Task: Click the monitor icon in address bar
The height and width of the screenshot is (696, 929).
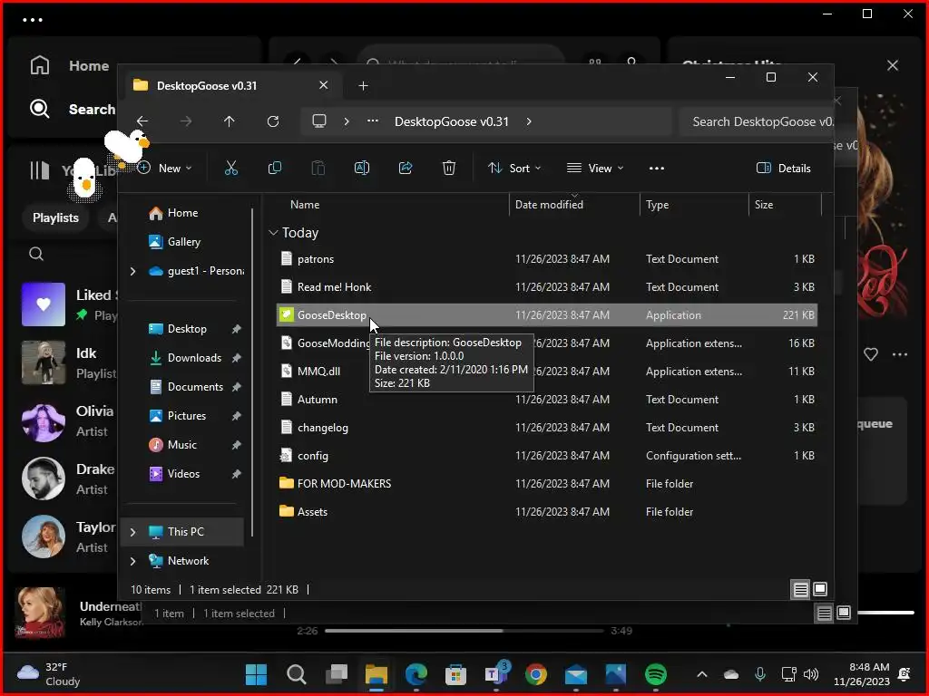Action: (319, 121)
